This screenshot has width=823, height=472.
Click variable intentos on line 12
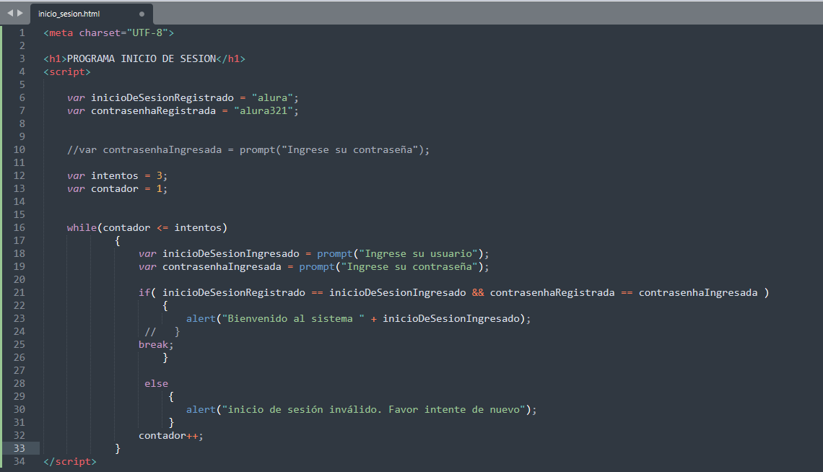(114, 175)
